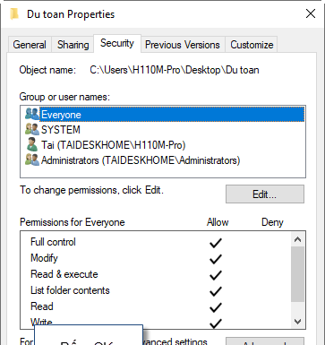
Task: Click the Tai user icon
Action: click(x=32, y=144)
